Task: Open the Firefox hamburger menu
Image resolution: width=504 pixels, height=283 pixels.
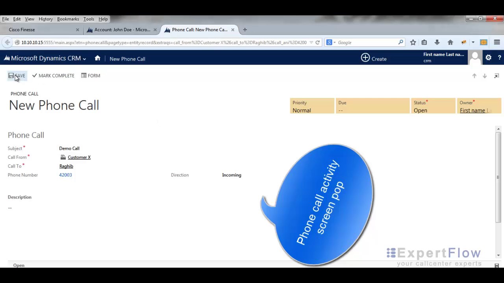Action: (497, 42)
